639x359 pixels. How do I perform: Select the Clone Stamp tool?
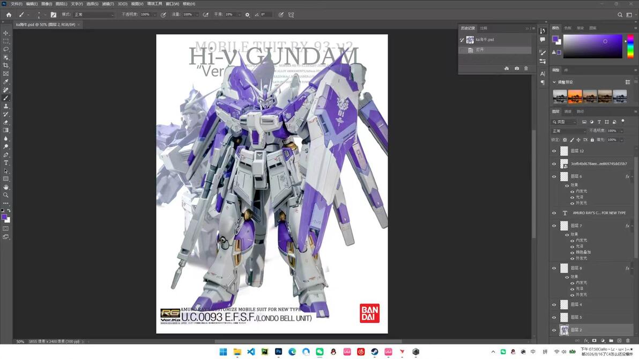(6, 106)
